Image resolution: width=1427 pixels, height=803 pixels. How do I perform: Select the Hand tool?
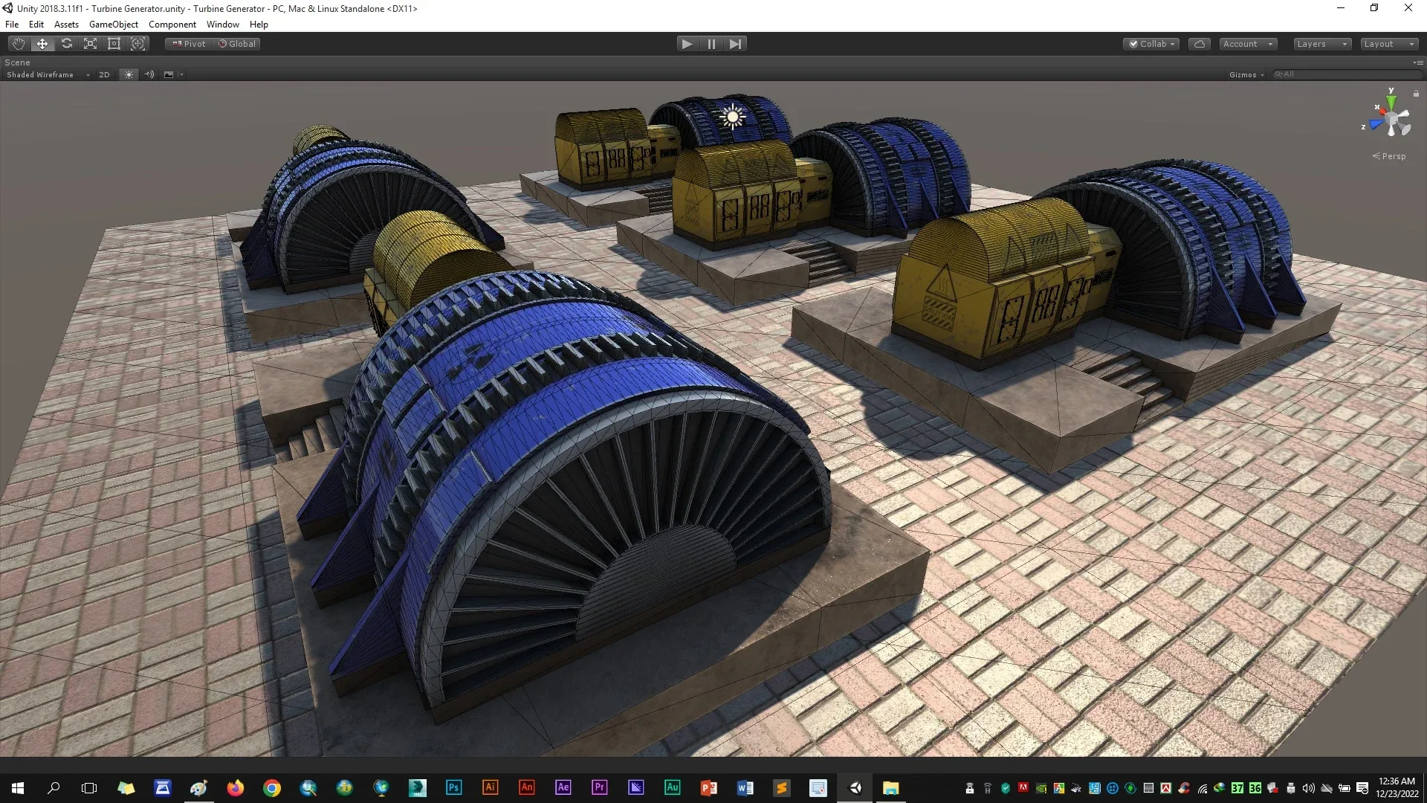(19, 44)
